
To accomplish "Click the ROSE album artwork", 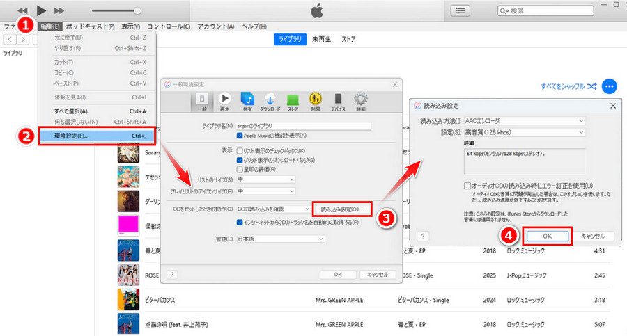I will 128,275.
